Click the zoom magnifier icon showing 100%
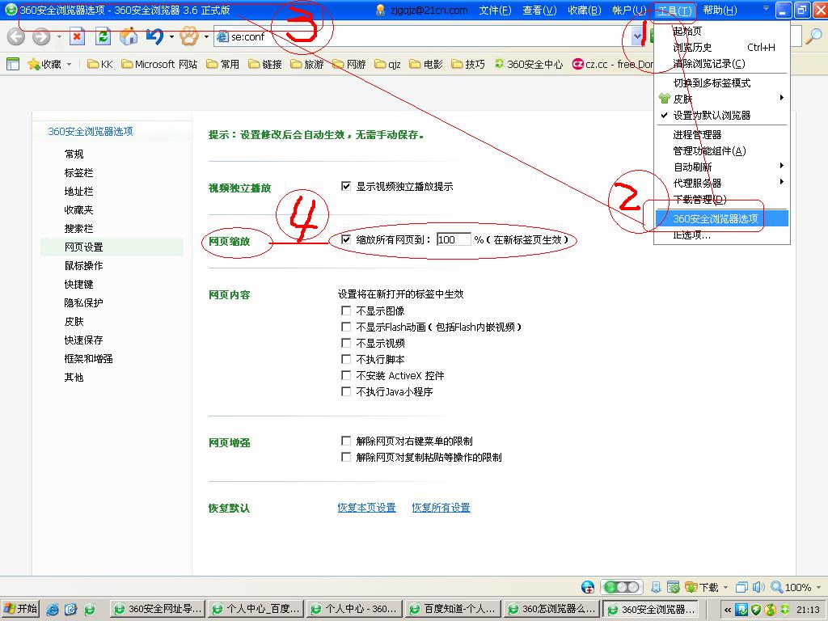828x621 pixels. click(777, 587)
